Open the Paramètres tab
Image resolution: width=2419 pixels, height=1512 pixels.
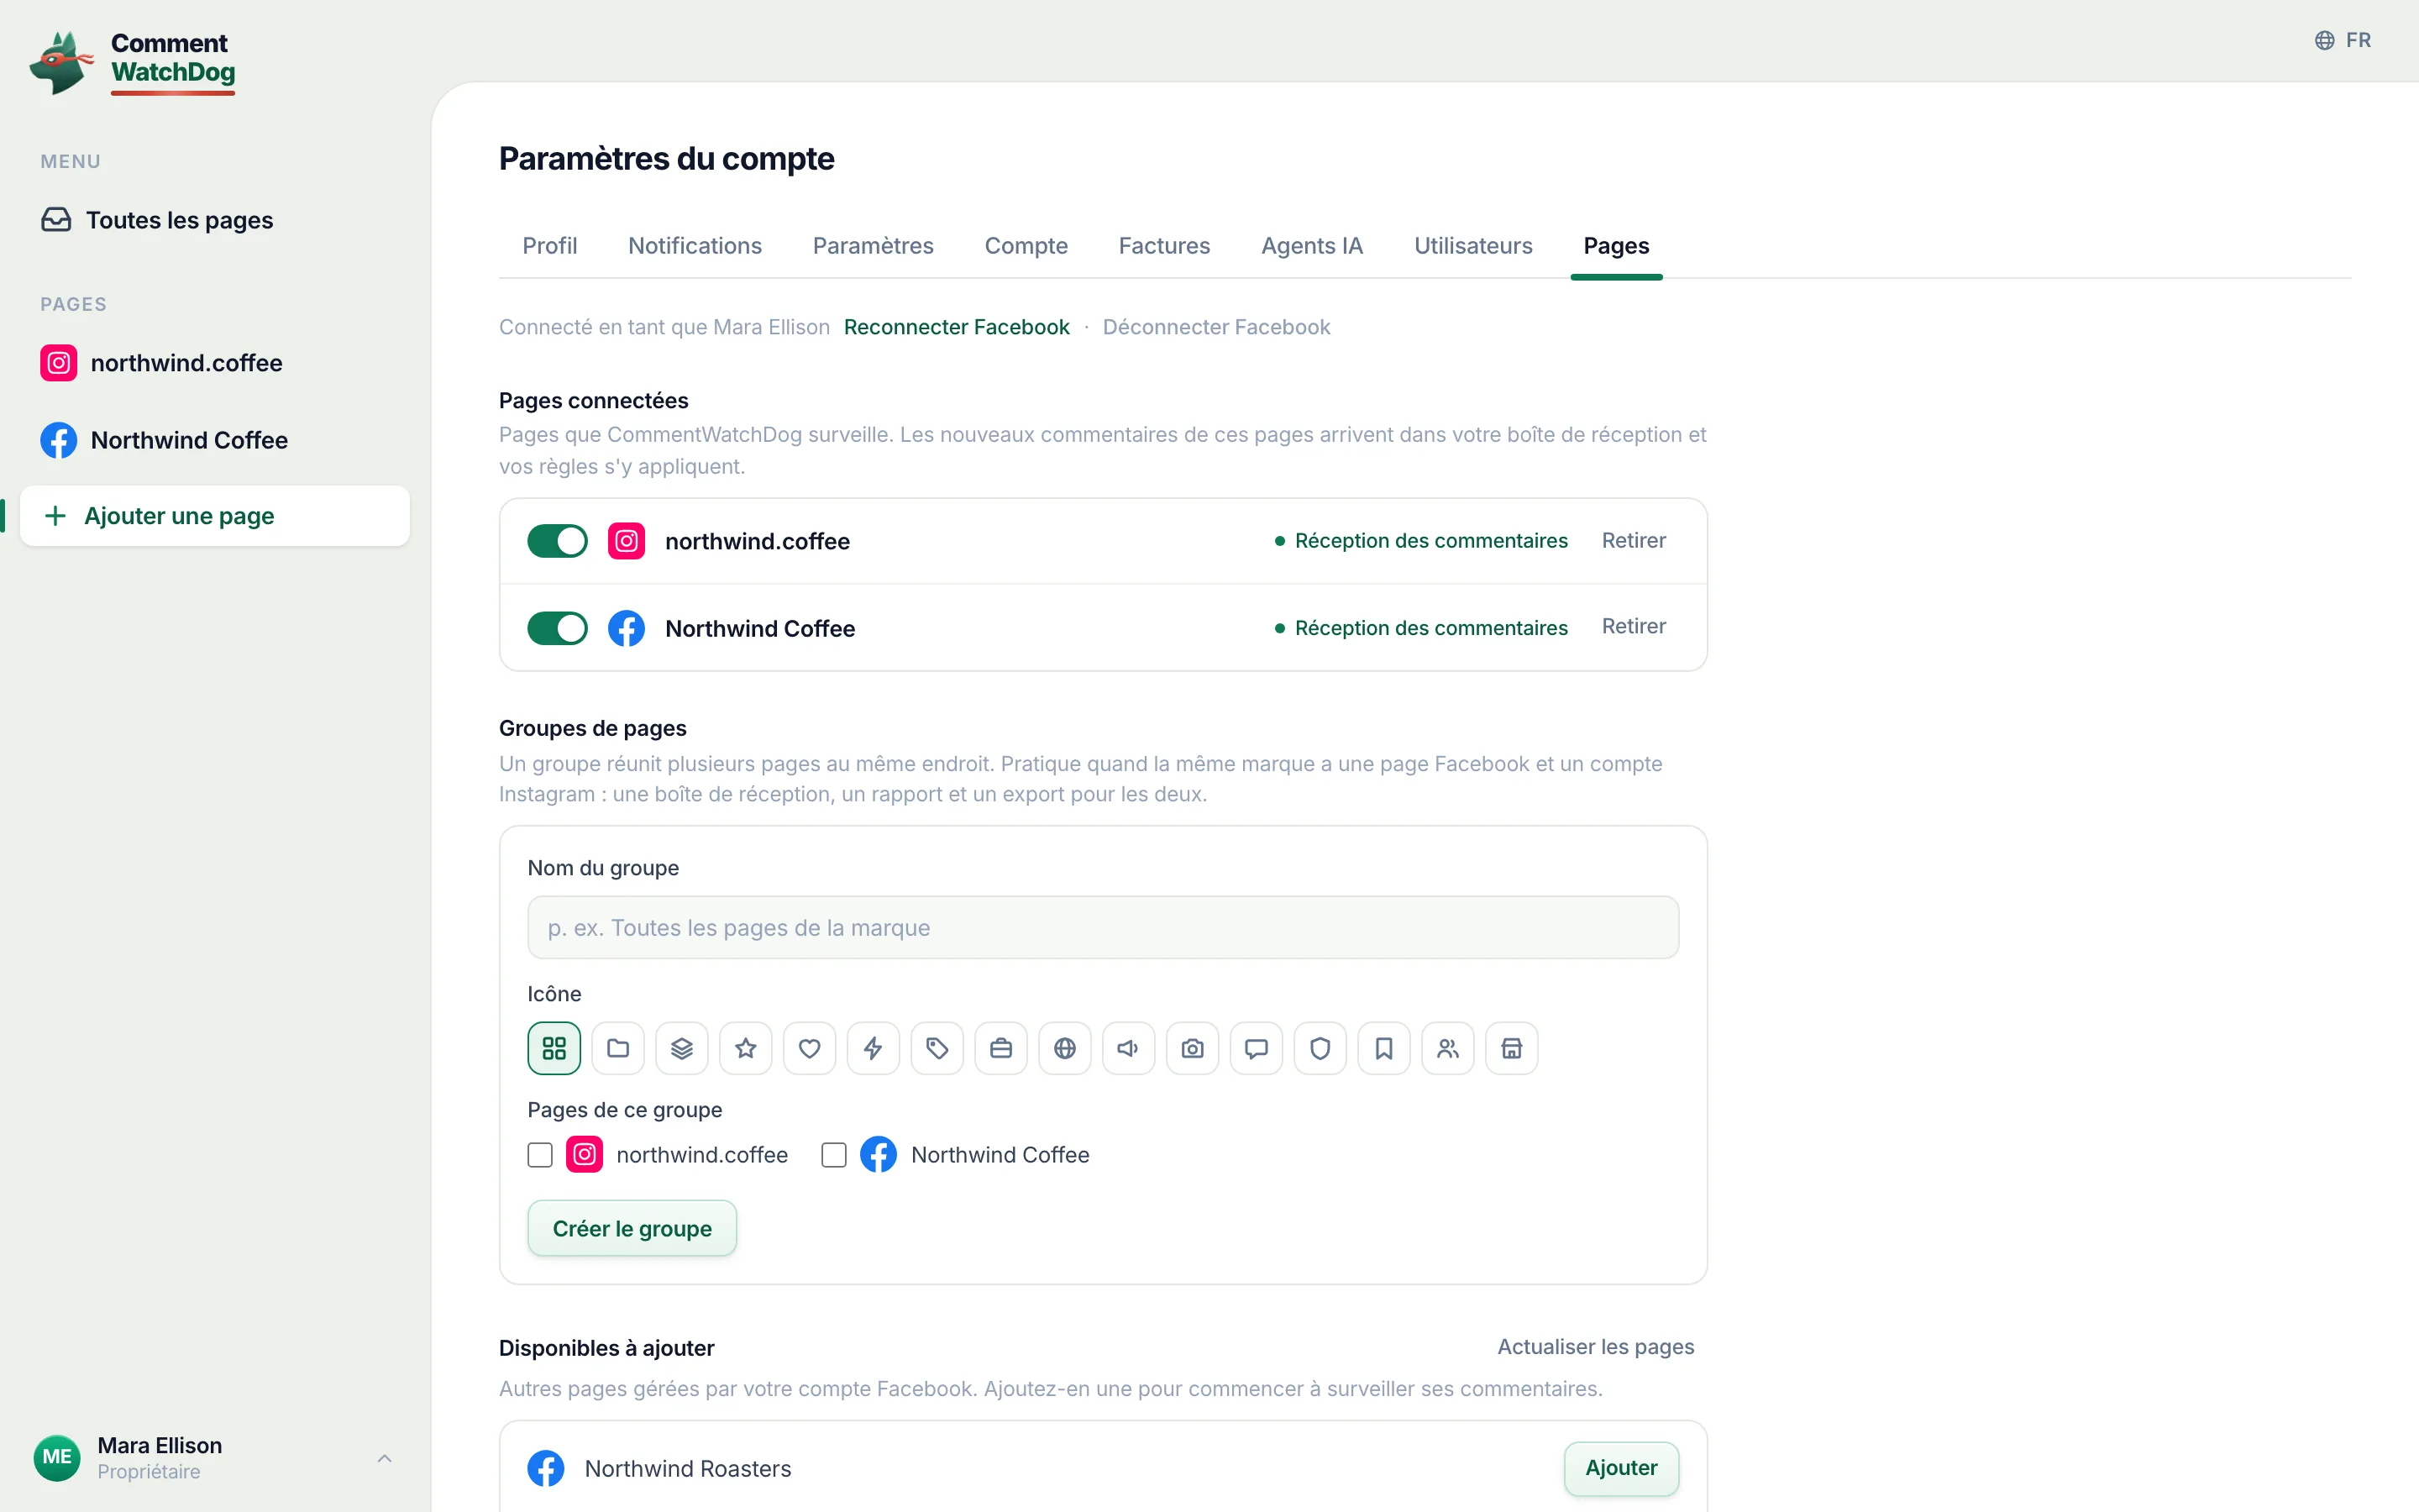873,246
